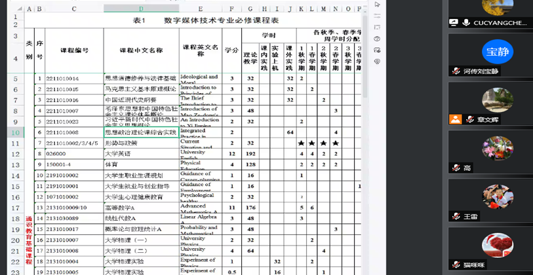Click the selected cell 思想政治理论课综合实践
The height and width of the screenshot is (275, 533).
point(141,132)
